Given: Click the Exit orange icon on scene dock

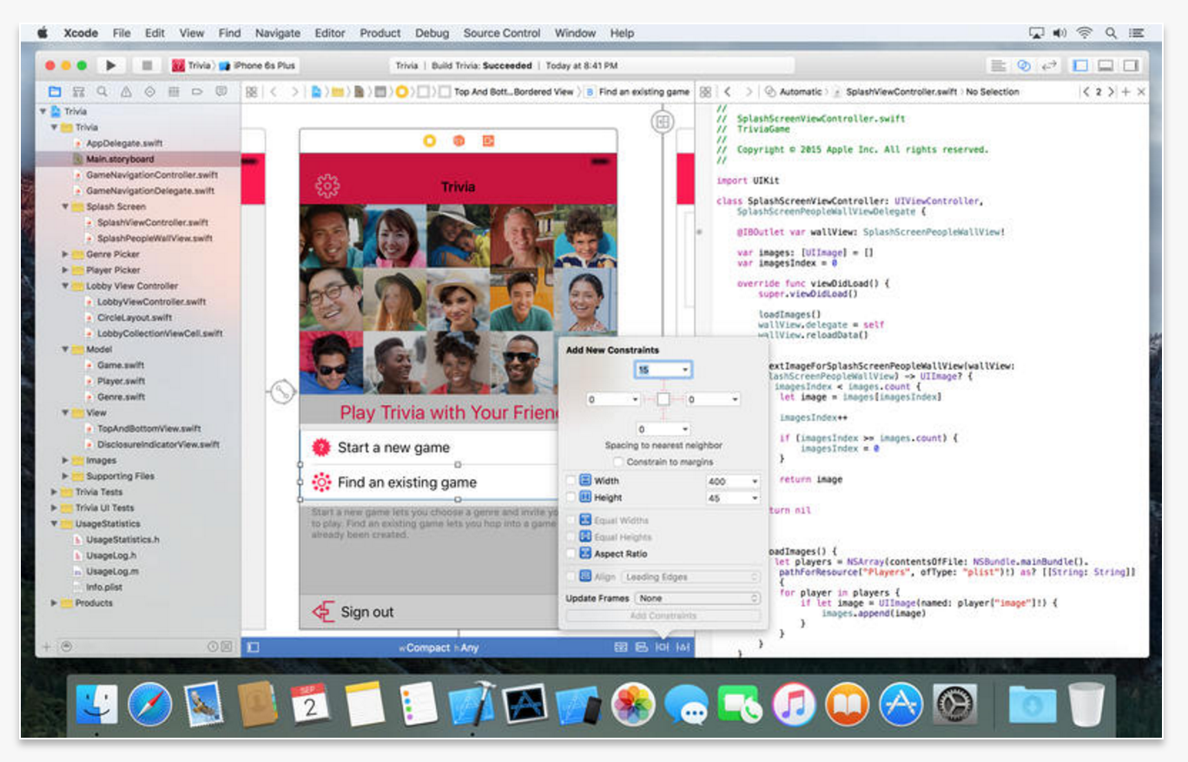Looking at the screenshot, I should tap(489, 141).
